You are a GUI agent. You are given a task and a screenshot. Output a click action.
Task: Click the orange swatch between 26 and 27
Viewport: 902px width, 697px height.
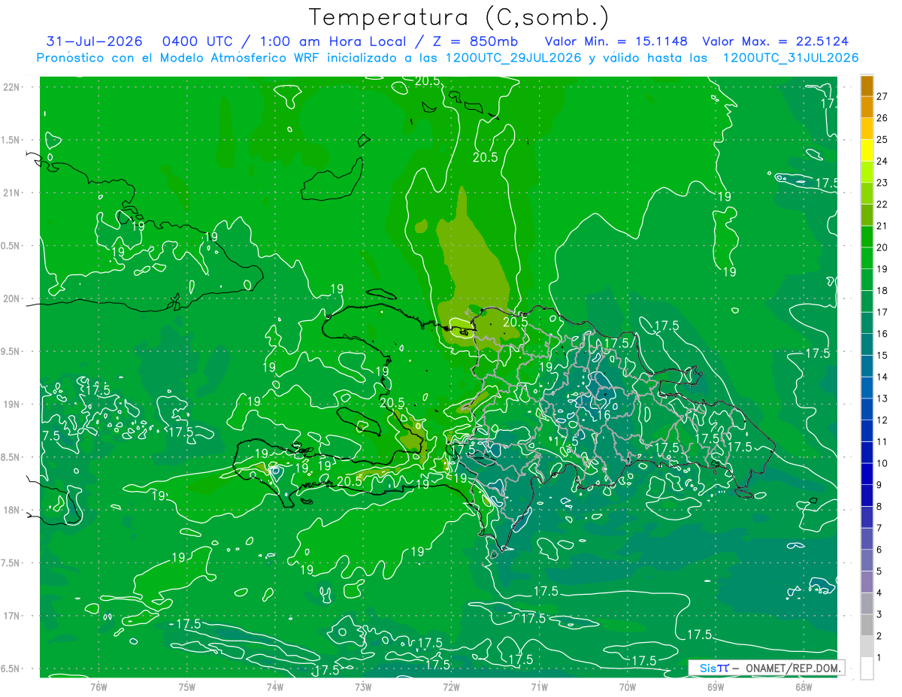pyautogui.click(x=867, y=108)
